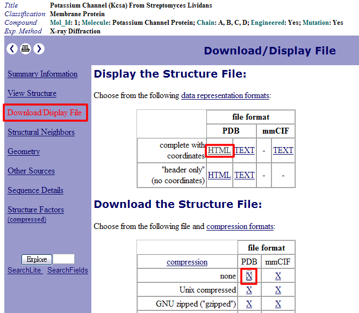Go to Structural Neighbors section

click(x=41, y=133)
